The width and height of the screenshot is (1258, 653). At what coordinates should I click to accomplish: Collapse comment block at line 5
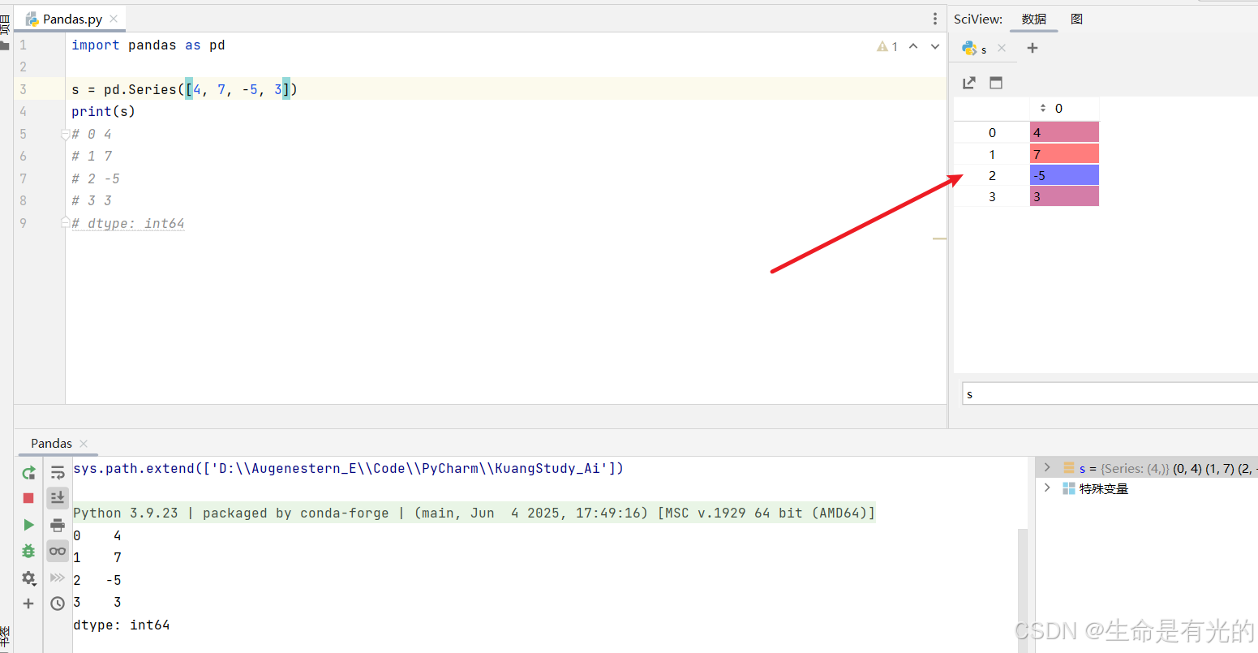(x=66, y=135)
